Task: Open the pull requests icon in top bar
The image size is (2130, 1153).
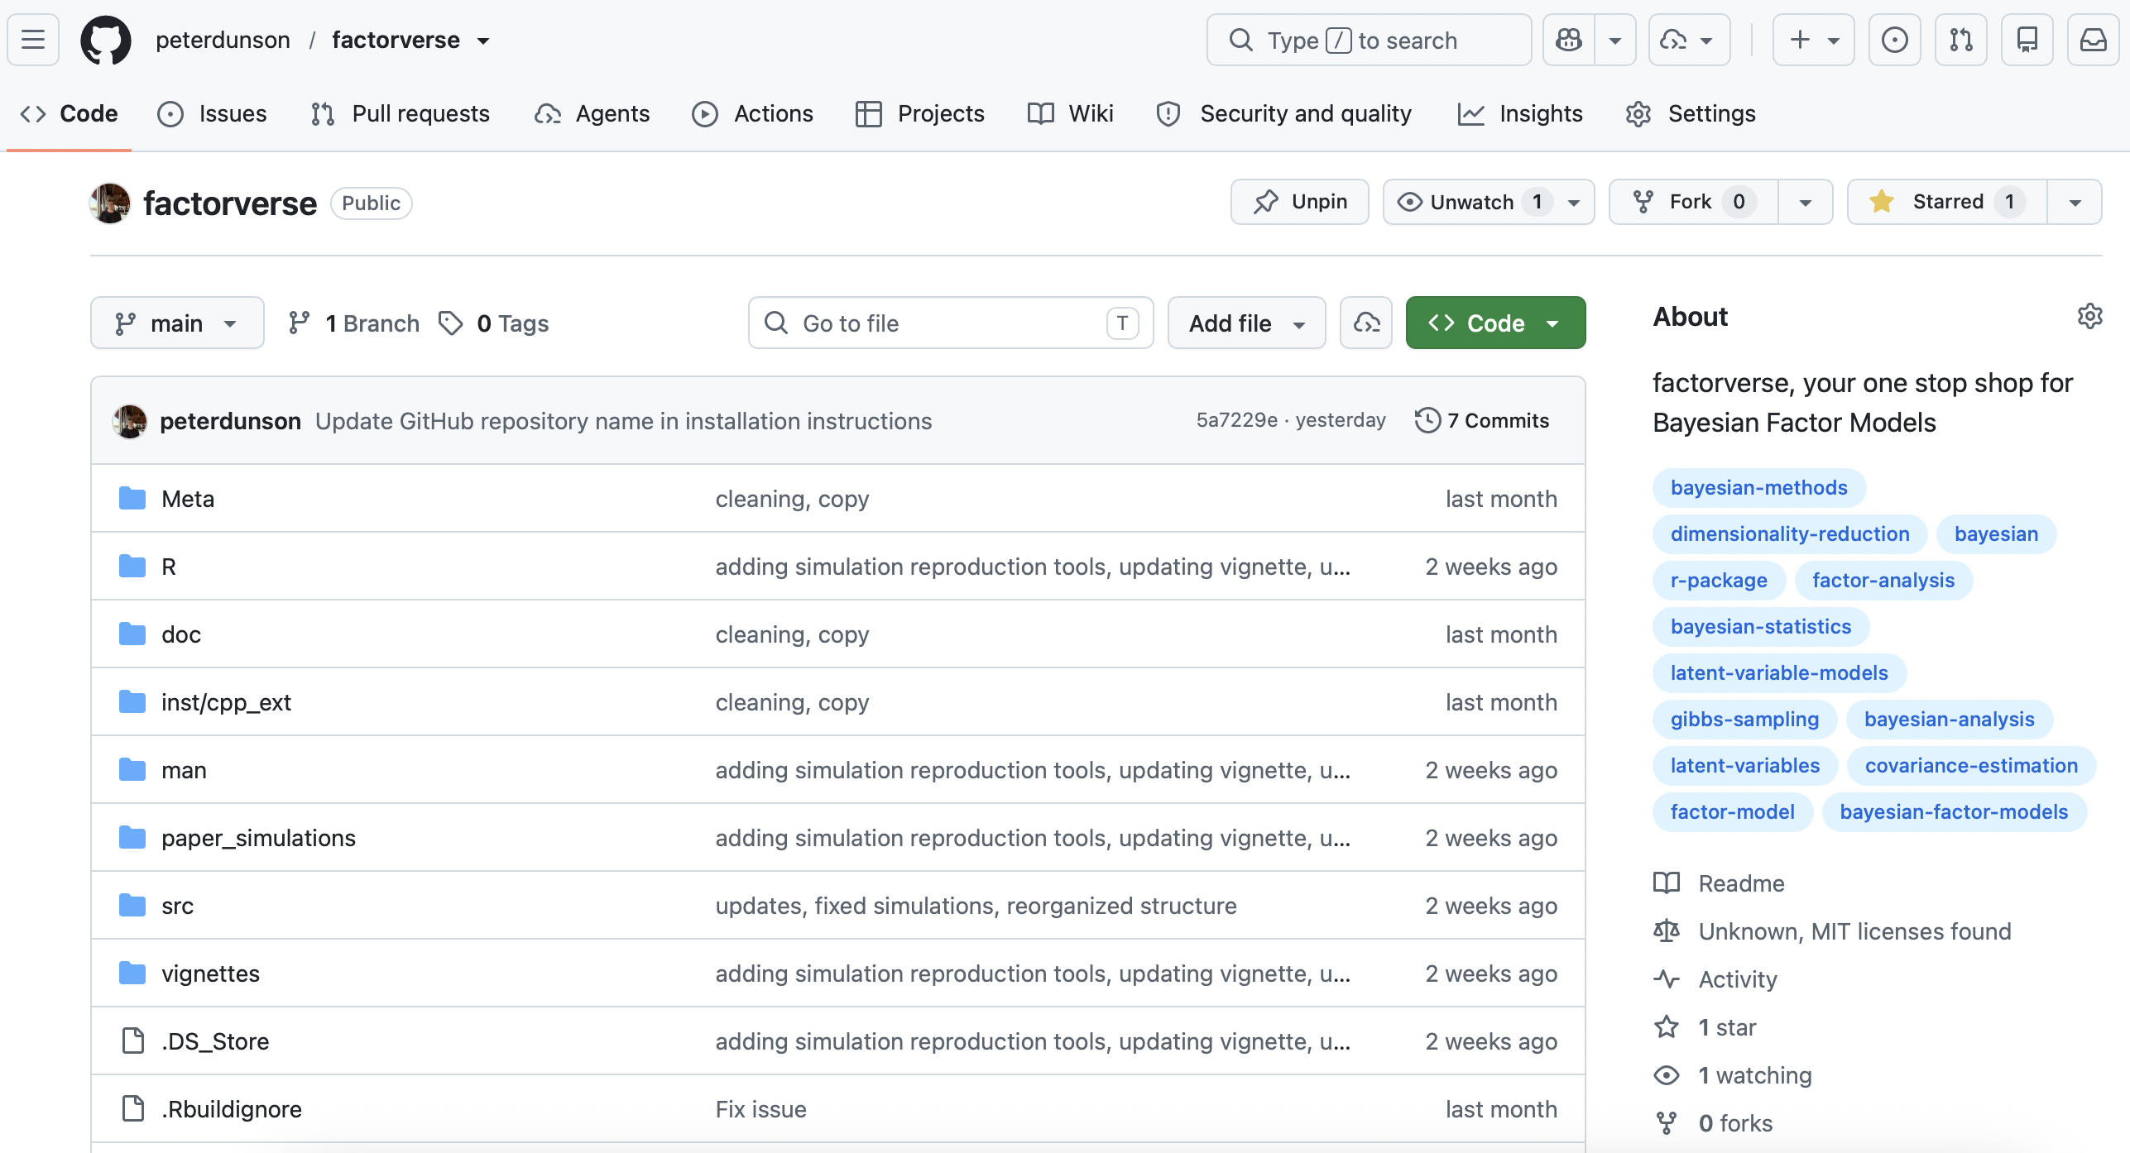Action: pyautogui.click(x=1960, y=40)
